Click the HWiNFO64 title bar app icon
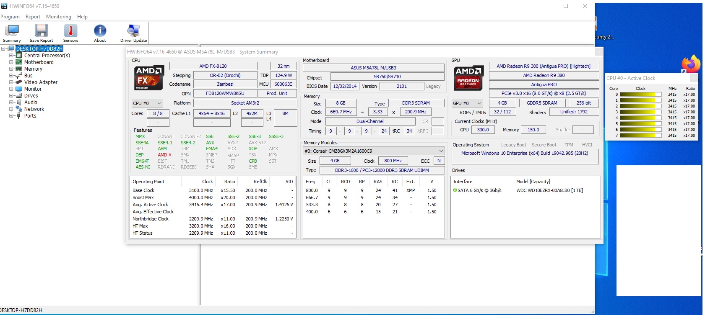This screenshot has height=315, width=705. pyautogui.click(x=4, y=6)
